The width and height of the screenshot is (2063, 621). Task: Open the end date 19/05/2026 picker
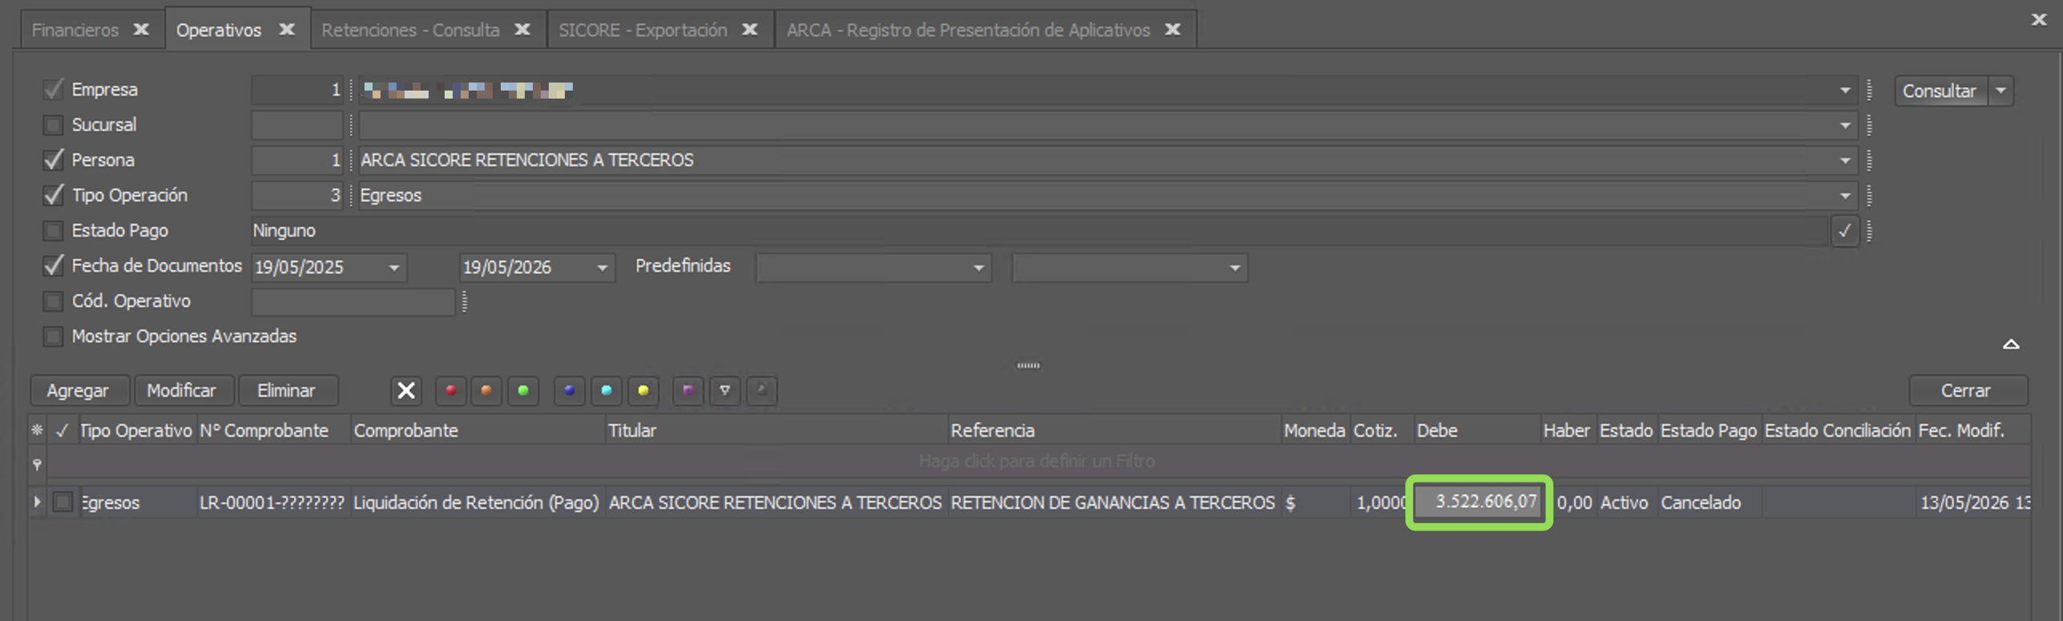[602, 268]
